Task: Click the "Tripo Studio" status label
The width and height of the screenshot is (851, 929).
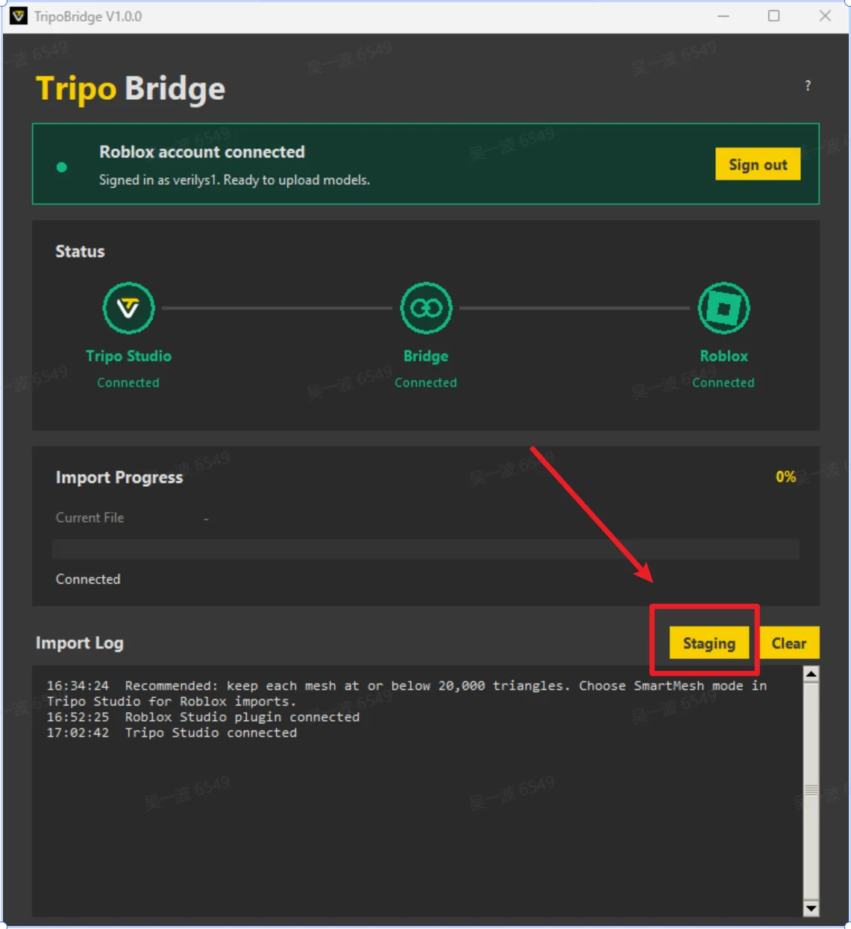Action: pos(128,356)
